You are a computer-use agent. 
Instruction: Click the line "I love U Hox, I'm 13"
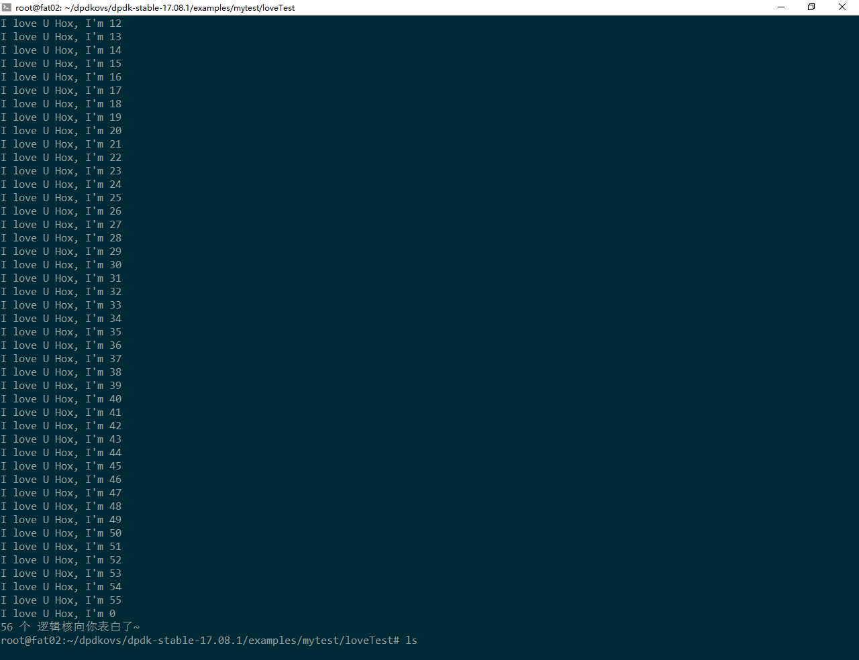(x=61, y=37)
